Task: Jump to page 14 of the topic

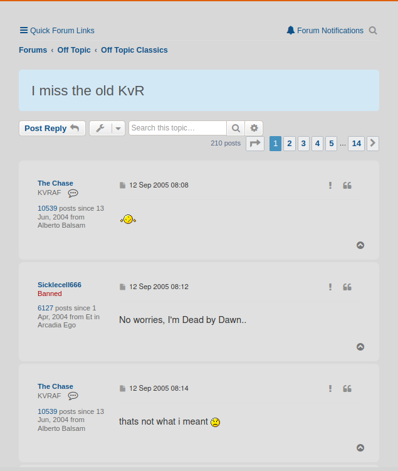Action: pyautogui.click(x=356, y=144)
